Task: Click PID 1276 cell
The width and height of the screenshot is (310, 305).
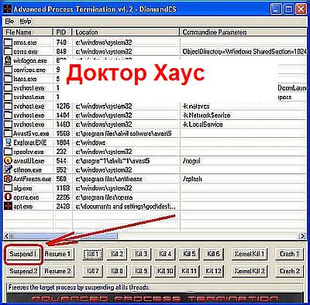Action: tap(63, 106)
